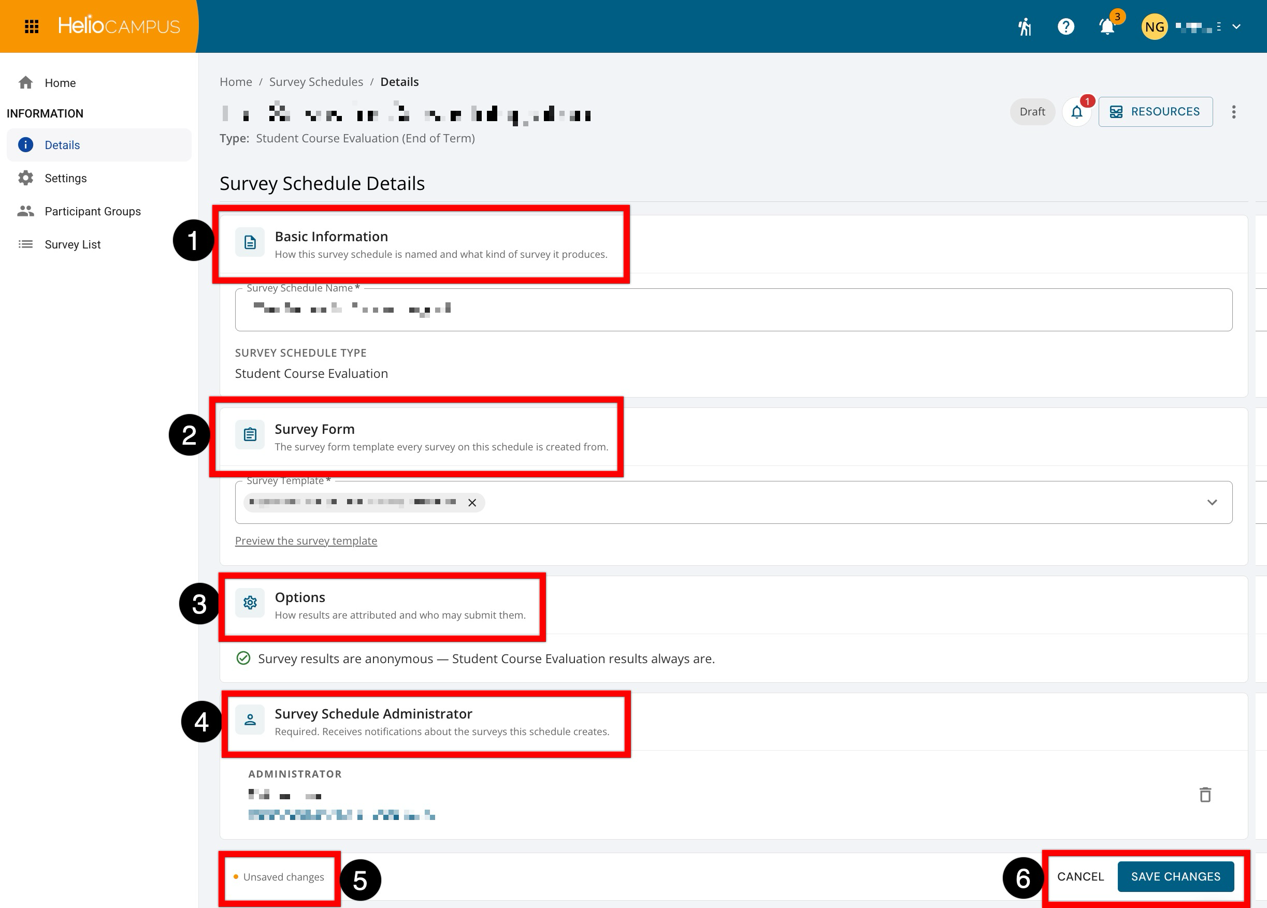This screenshot has width=1267, height=908.
Task: Click SAVE CHANGES button
Action: point(1175,877)
